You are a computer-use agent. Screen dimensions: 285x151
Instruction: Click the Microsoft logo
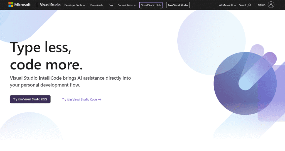pyautogui.click(x=19, y=5)
